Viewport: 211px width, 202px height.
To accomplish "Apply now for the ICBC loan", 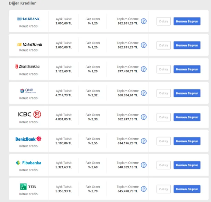I will coord(187,117).
